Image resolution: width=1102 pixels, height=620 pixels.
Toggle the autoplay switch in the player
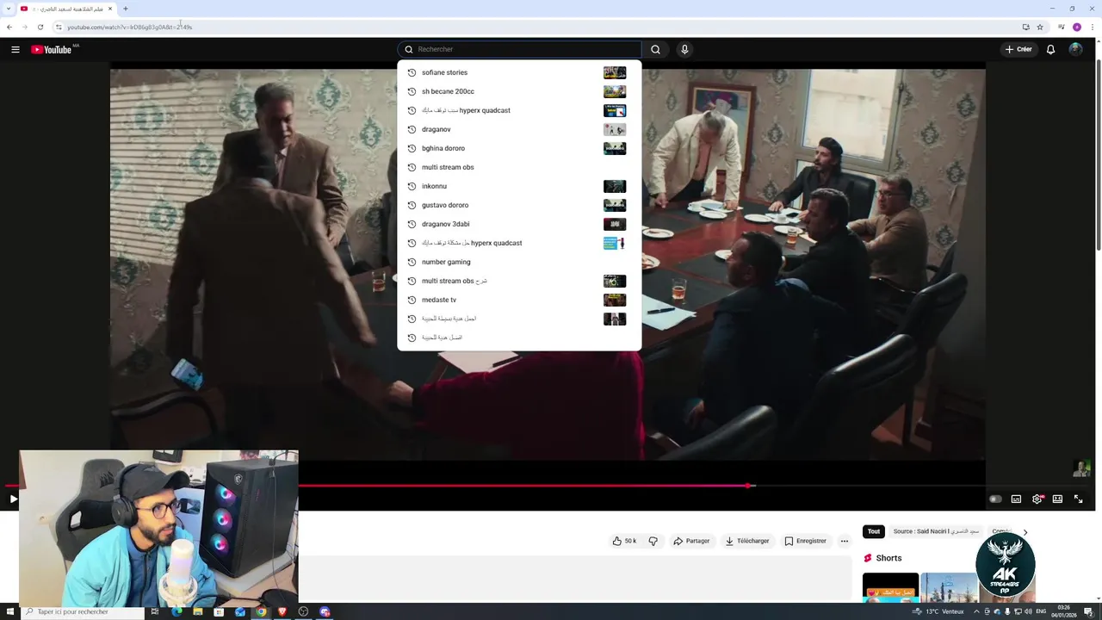coord(995,499)
